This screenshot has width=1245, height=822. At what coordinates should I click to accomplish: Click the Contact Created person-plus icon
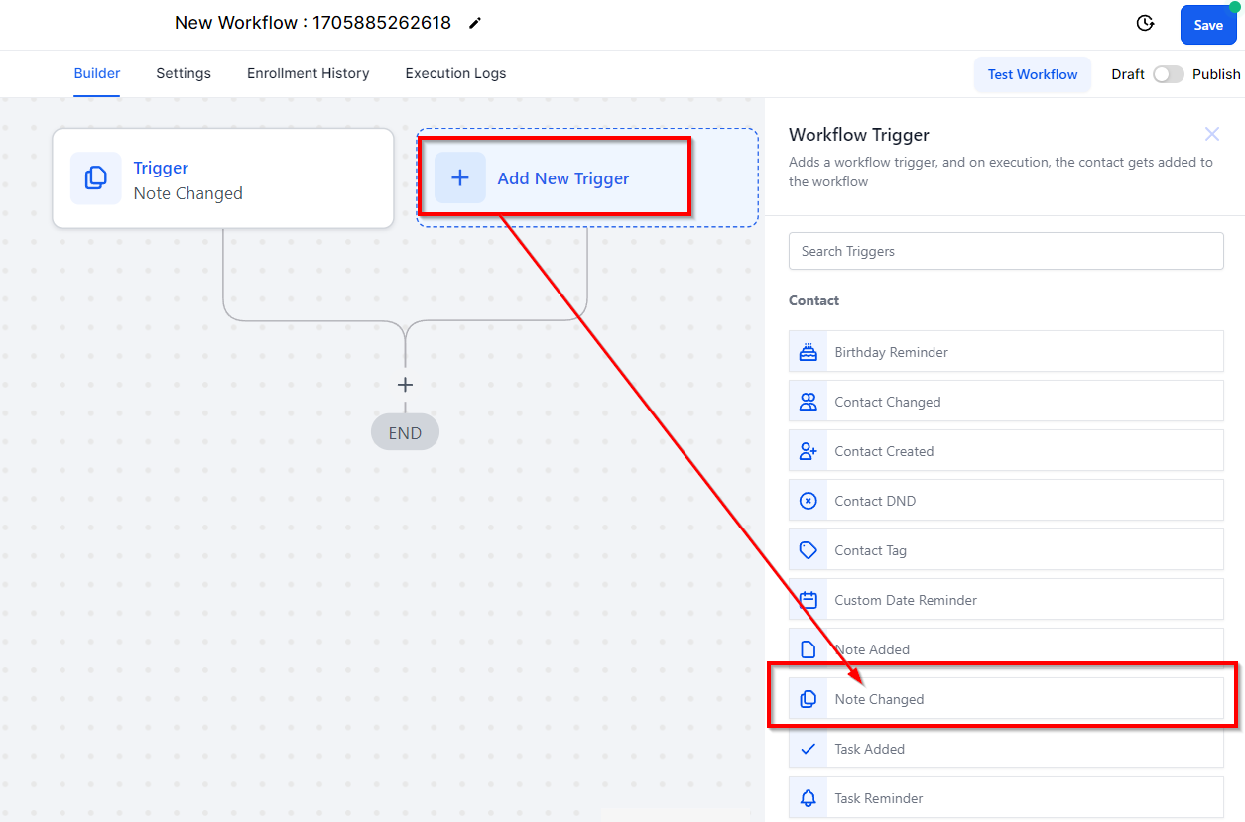809,451
